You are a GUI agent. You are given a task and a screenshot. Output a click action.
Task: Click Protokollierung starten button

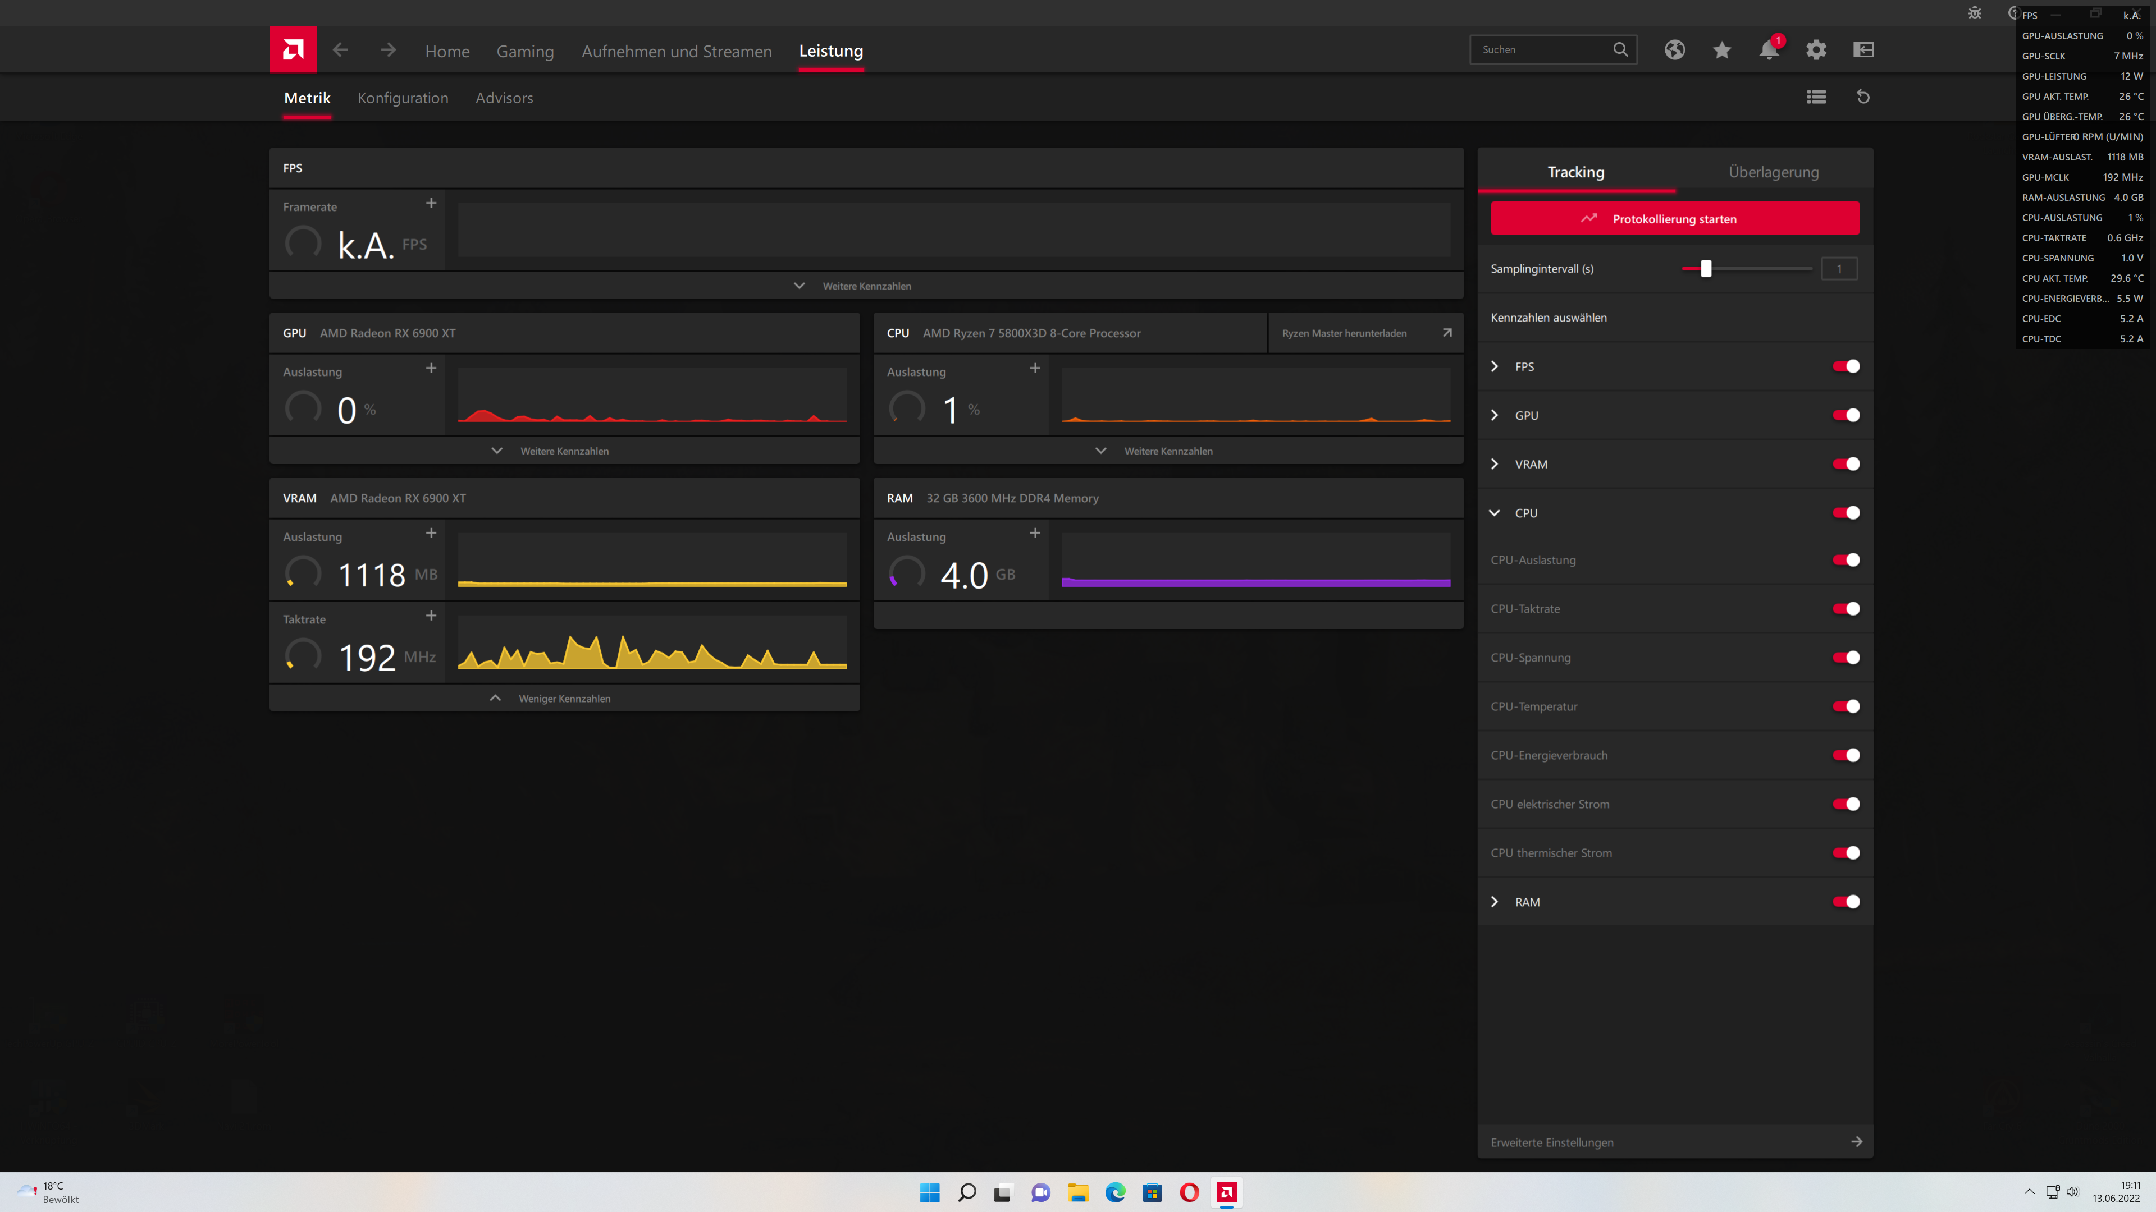1674,218
